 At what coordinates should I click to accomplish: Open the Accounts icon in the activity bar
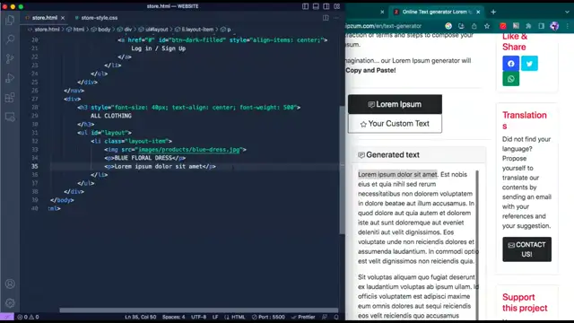10,284
